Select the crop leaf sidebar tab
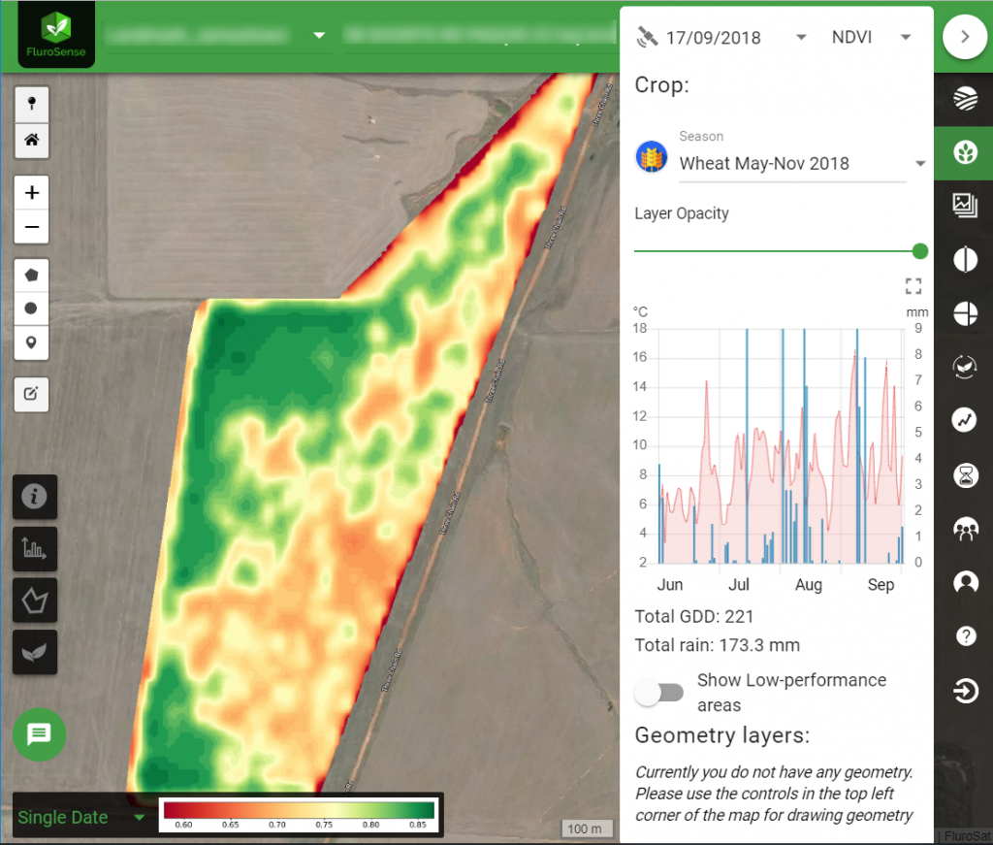This screenshot has height=845, width=993. click(x=965, y=152)
